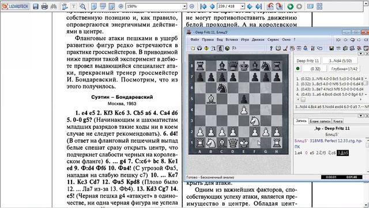
Task: Select the highlighted move 3.Bb5 in notation
Action: [x=342, y=153]
